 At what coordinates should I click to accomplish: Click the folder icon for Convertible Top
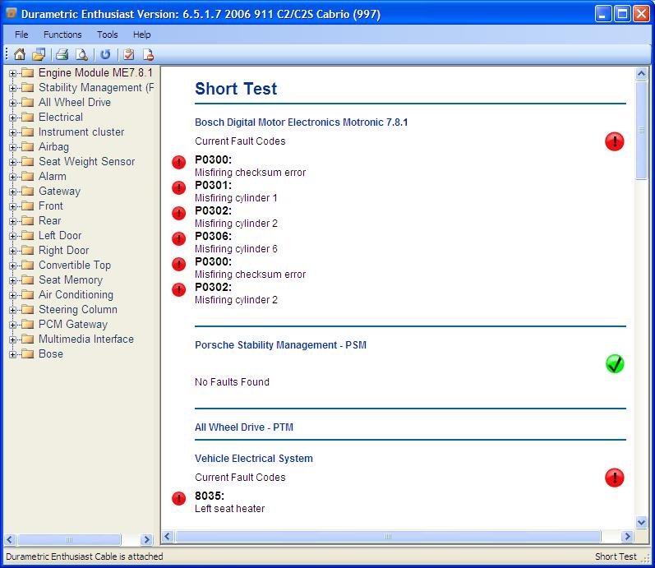(28, 265)
